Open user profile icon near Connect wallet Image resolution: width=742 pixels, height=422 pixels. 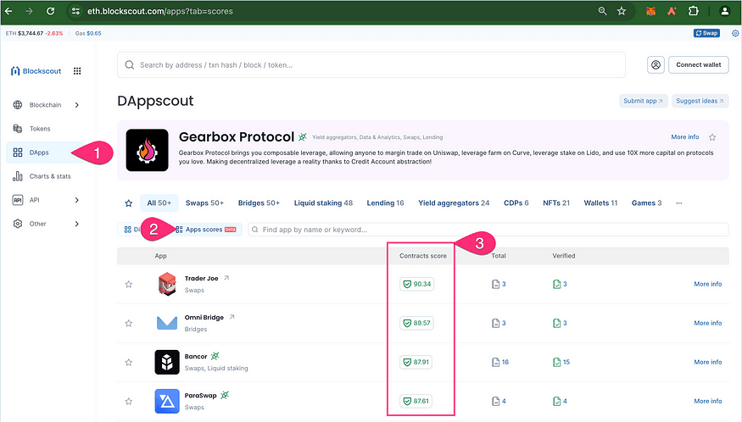pos(656,64)
